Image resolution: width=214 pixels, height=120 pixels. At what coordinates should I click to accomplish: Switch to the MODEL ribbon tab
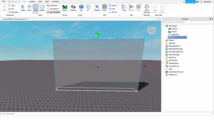(x=32, y=1)
